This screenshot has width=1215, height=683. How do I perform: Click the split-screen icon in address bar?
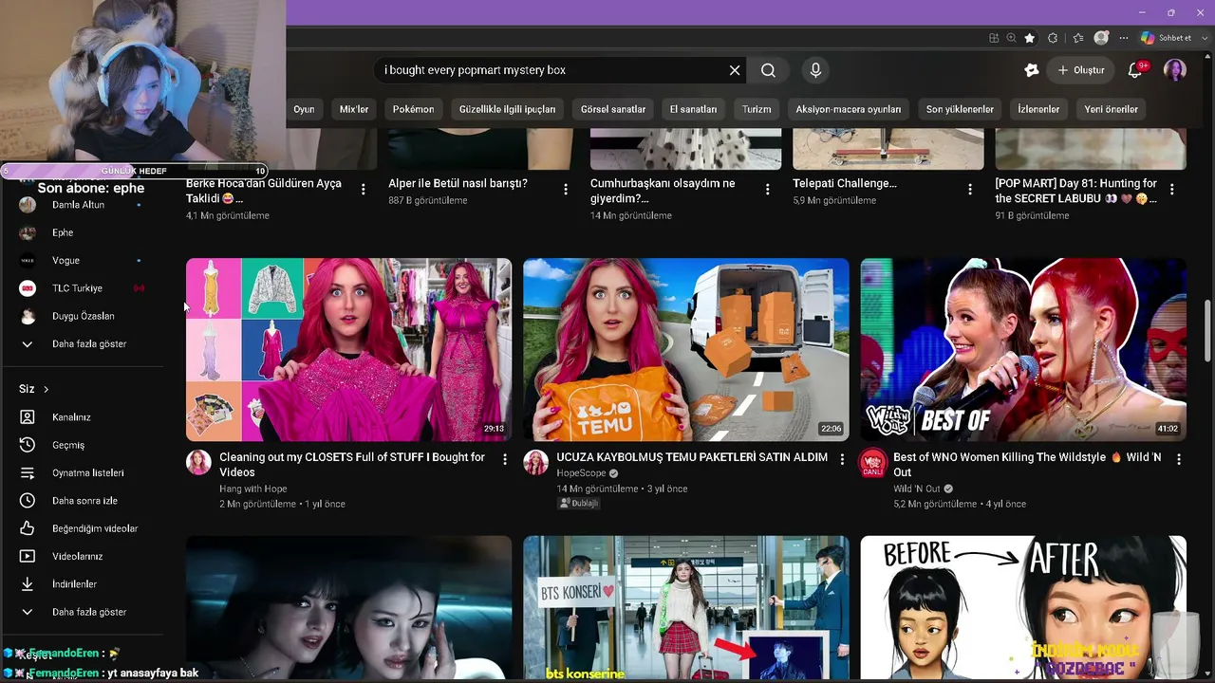994,38
